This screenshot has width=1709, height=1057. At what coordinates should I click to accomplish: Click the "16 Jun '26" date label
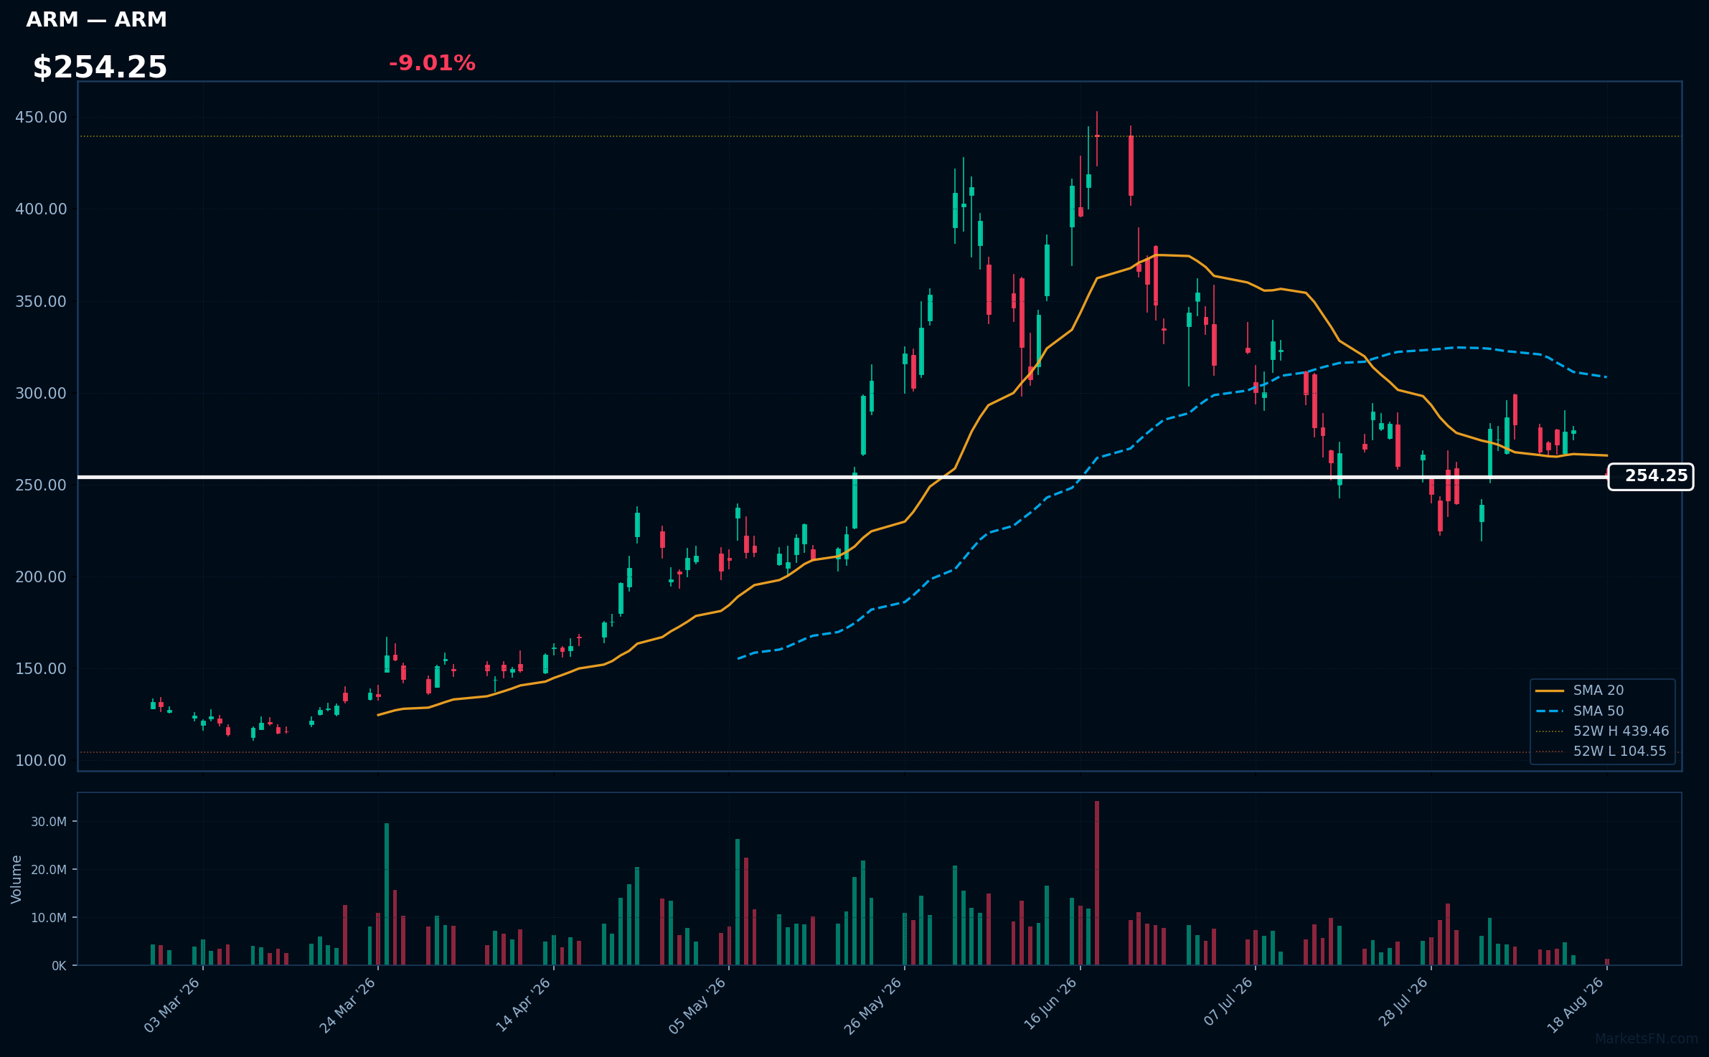[1050, 1005]
